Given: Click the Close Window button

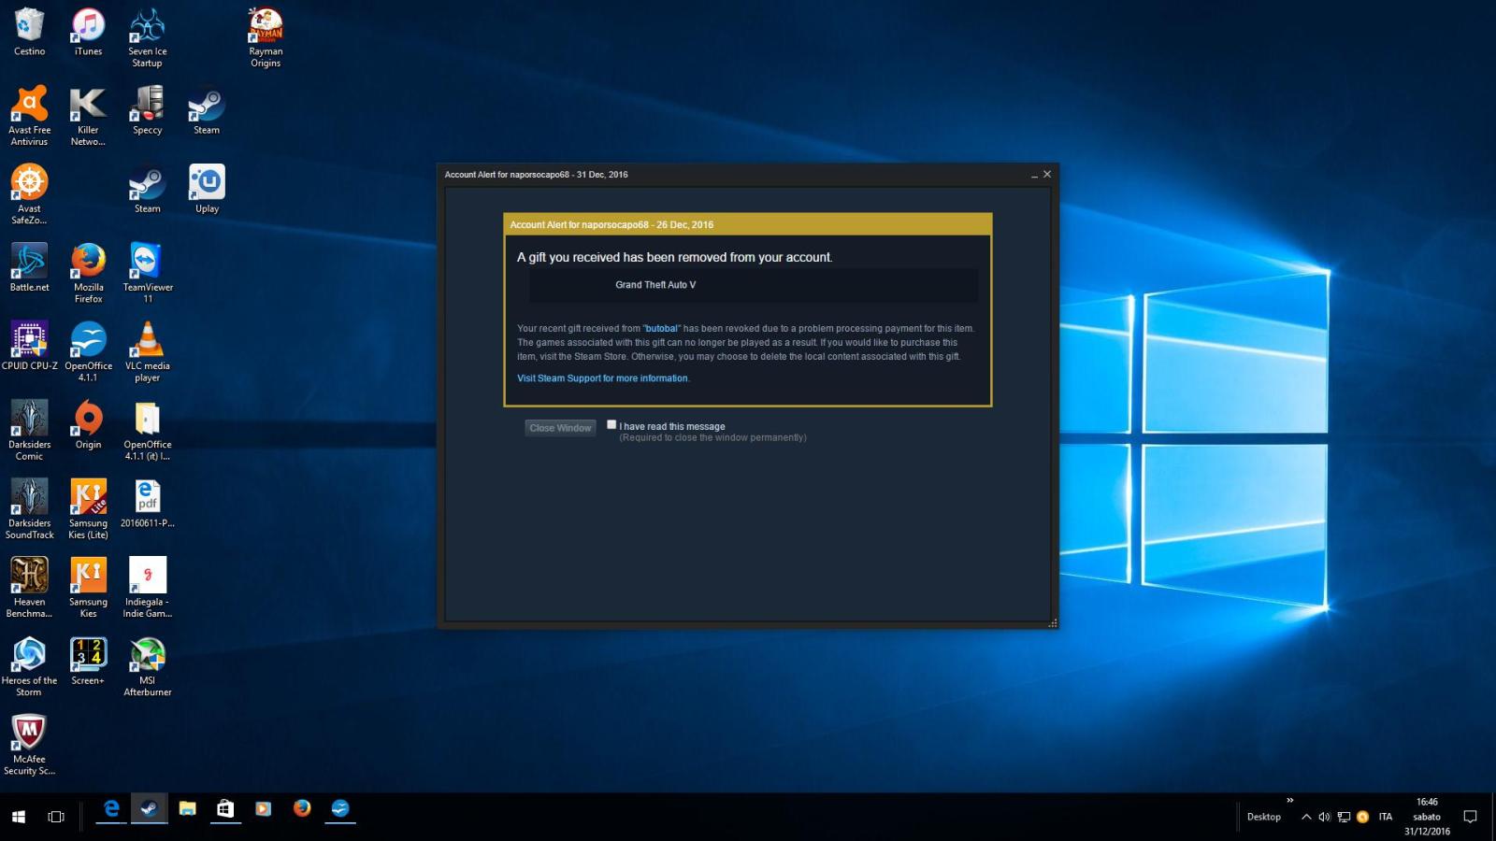Looking at the screenshot, I should click(x=560, y=428).
